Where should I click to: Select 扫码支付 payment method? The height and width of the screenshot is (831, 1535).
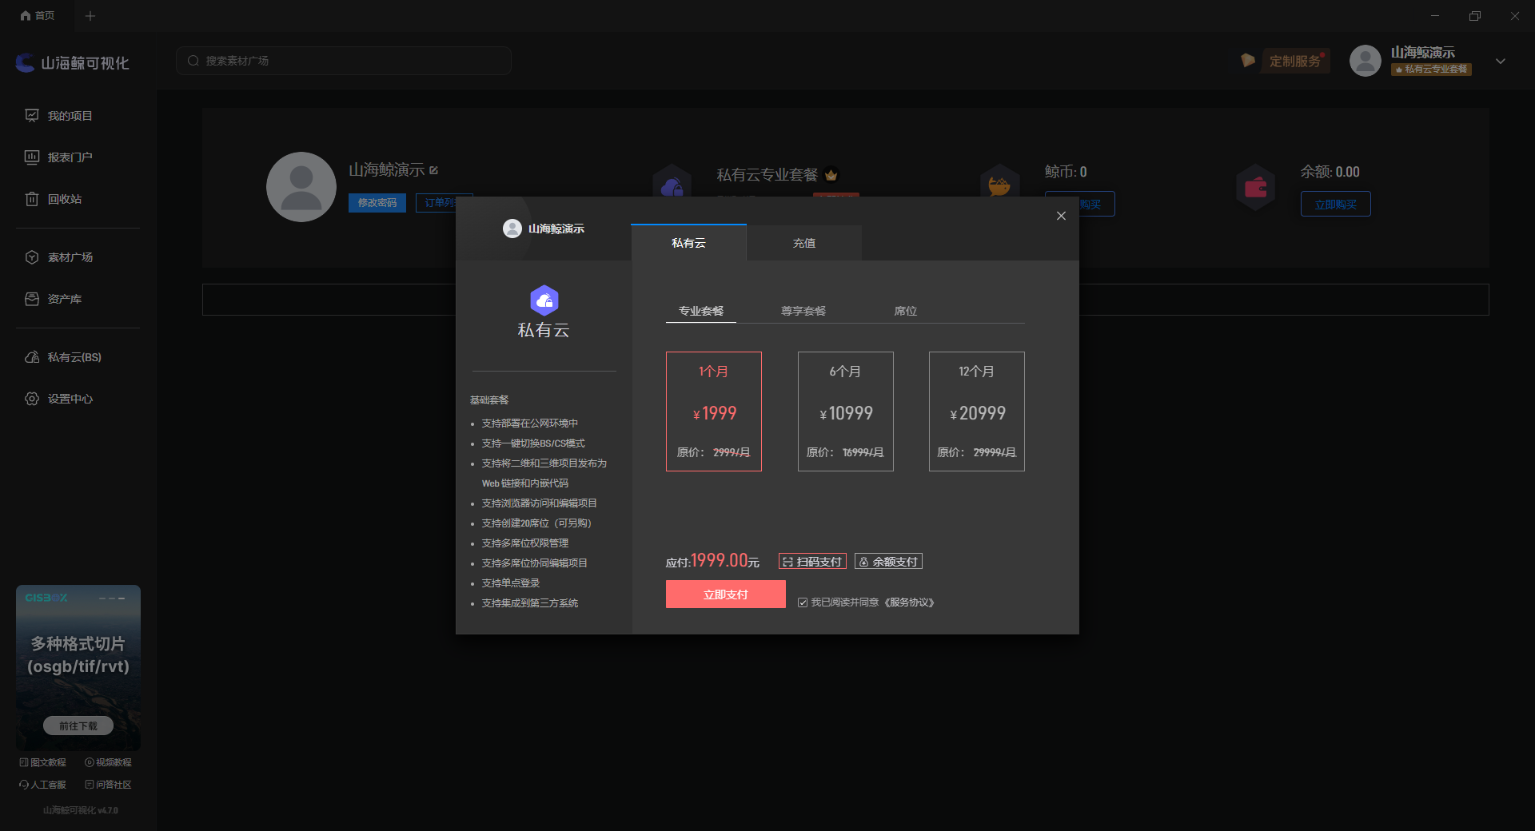tap(812, 562)
